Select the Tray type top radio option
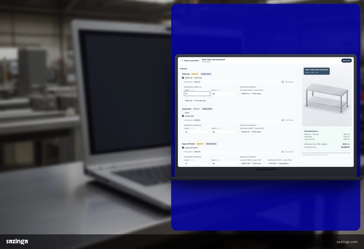 click(183, 100)
